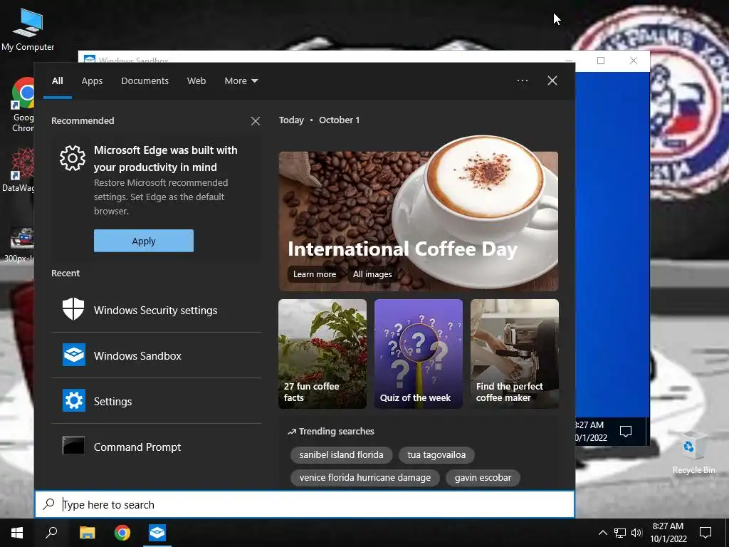The image size is (729, 547).
Task: Dismiss the Recommended section
Action: [x=256, y=121]
